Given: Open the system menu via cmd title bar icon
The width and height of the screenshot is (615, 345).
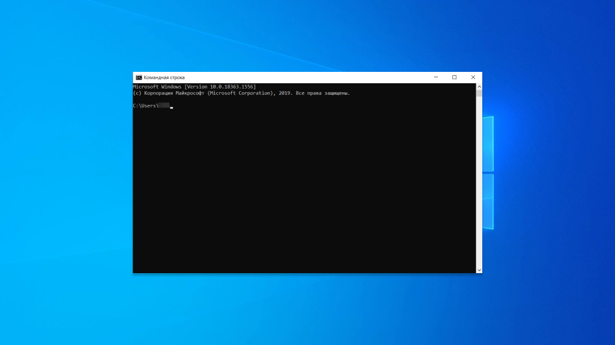Looking at the screenshot, I should [x=138, y=77].
